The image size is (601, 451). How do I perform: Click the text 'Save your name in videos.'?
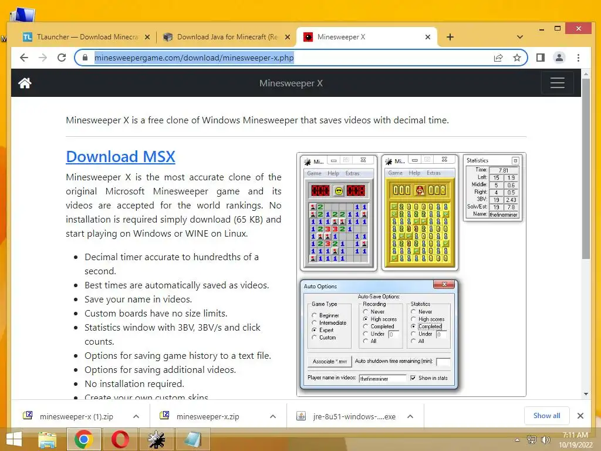pos(139,299)
